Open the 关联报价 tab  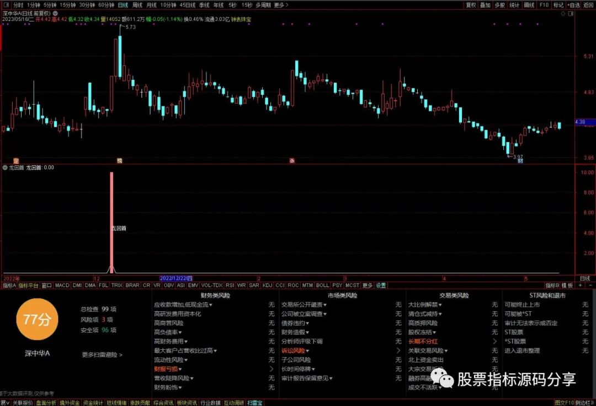(x=23, y=403)
